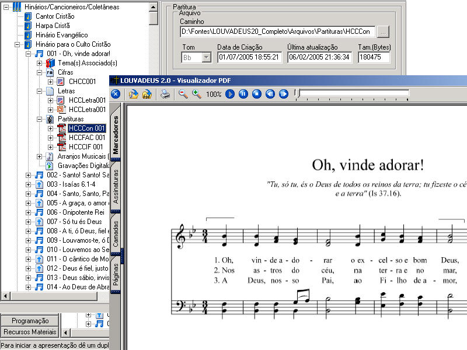Click the cross icon for 007 - Só tu és Deus
Image resolution: width=467 pixels, height=350 pixels.
click(39, 222)
